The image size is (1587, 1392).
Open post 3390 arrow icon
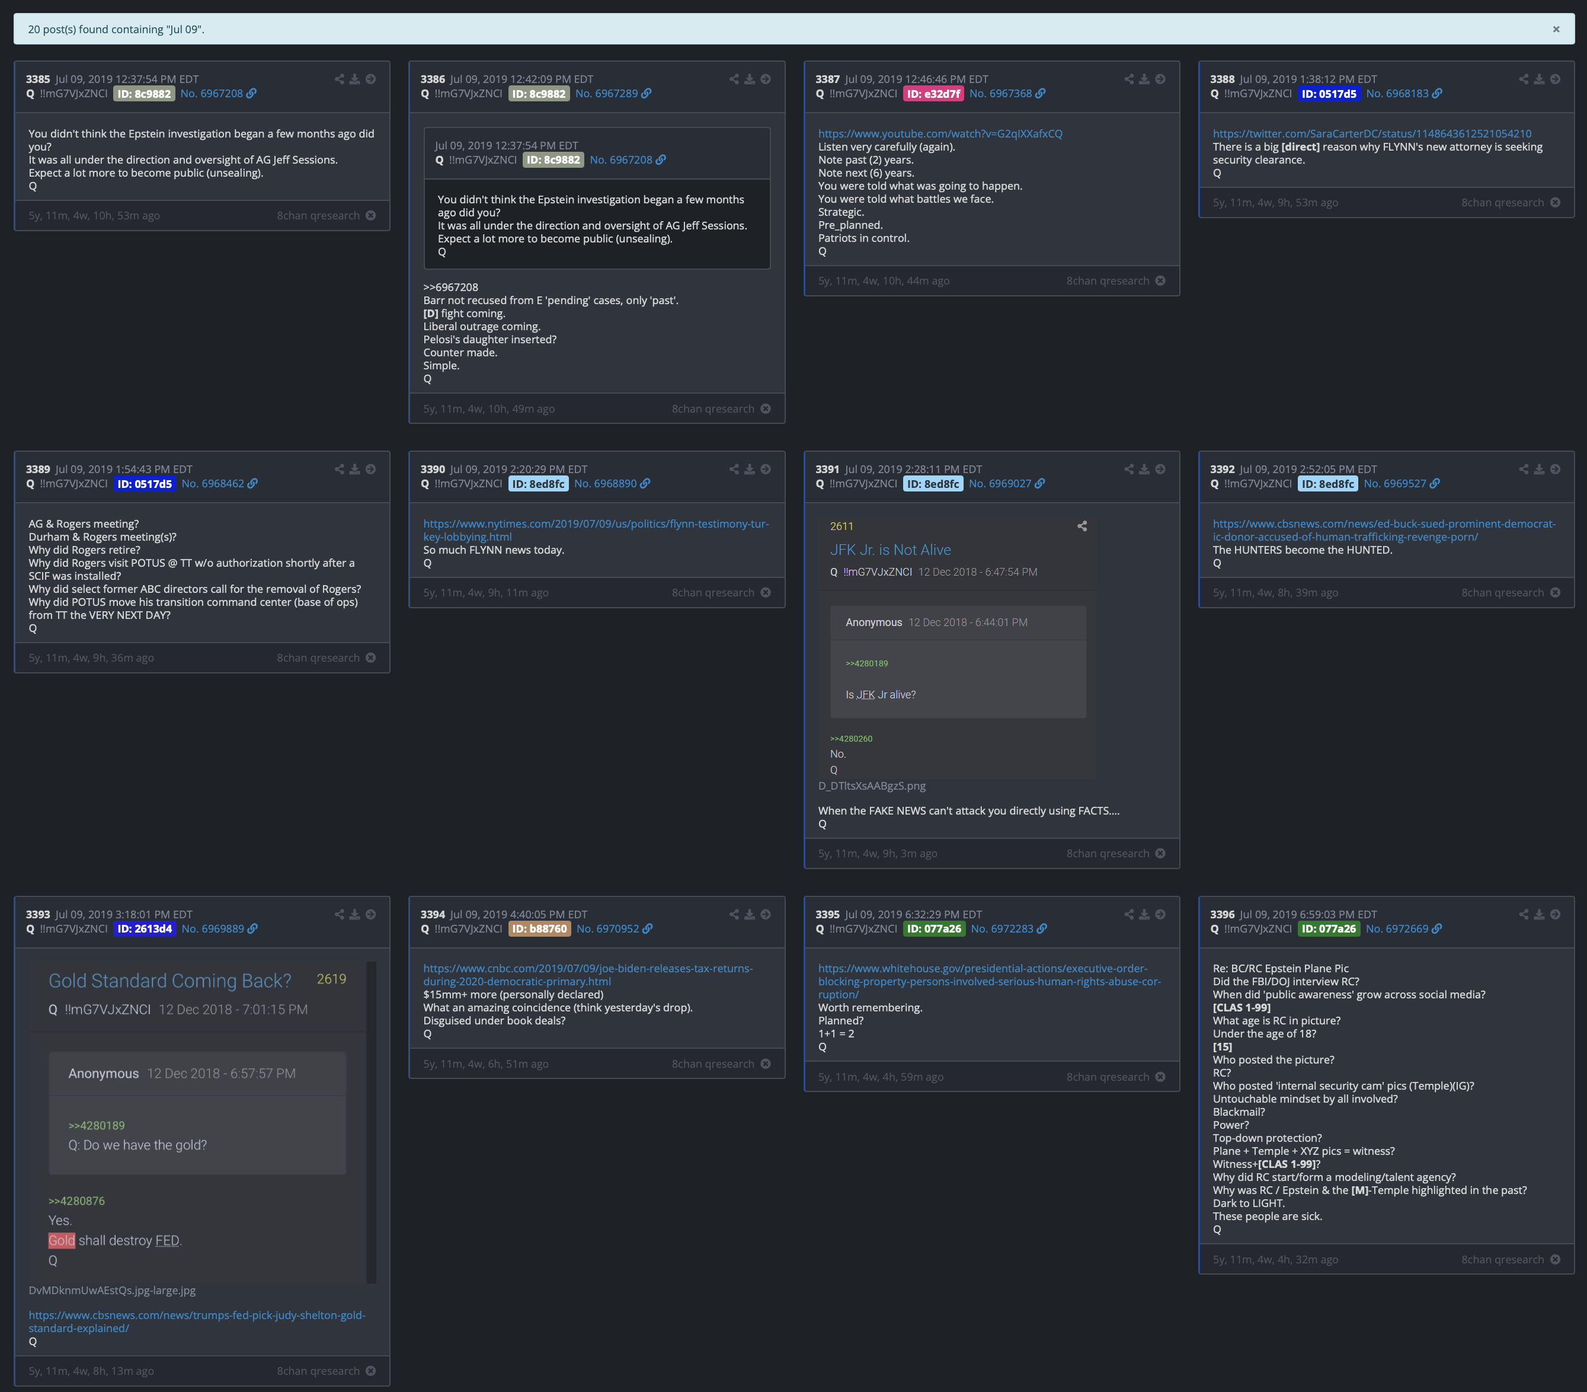(766, 469)
